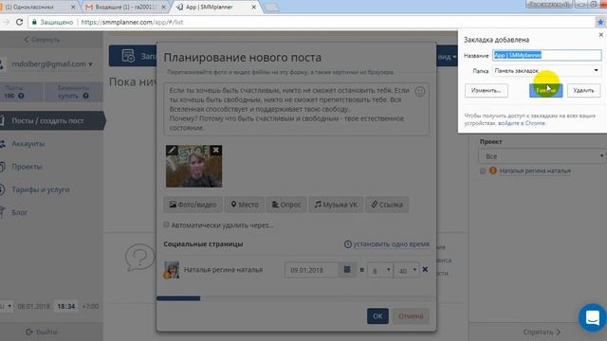Click the attached photo thumbnail
This screenshot has height=341, width=607.
[193, 167]
